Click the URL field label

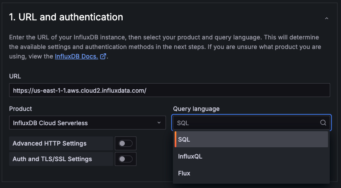tap(15, 76)
